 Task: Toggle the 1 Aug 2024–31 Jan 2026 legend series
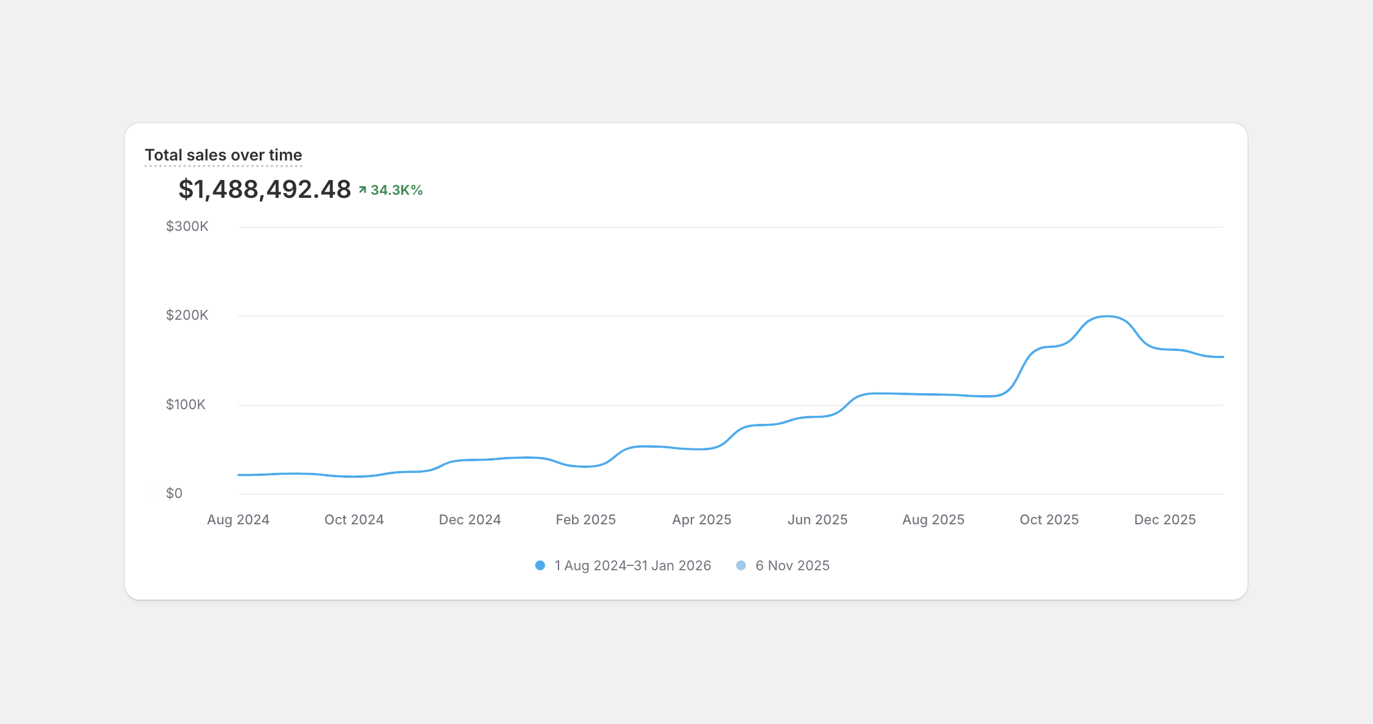(633, 565)
